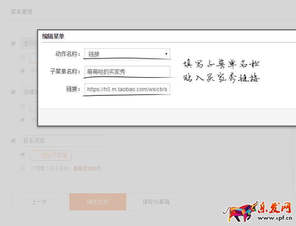296x226 pixels.
Task: Toggle the checkbox beside 宝贝 menu
Action: tap(13, 43)
